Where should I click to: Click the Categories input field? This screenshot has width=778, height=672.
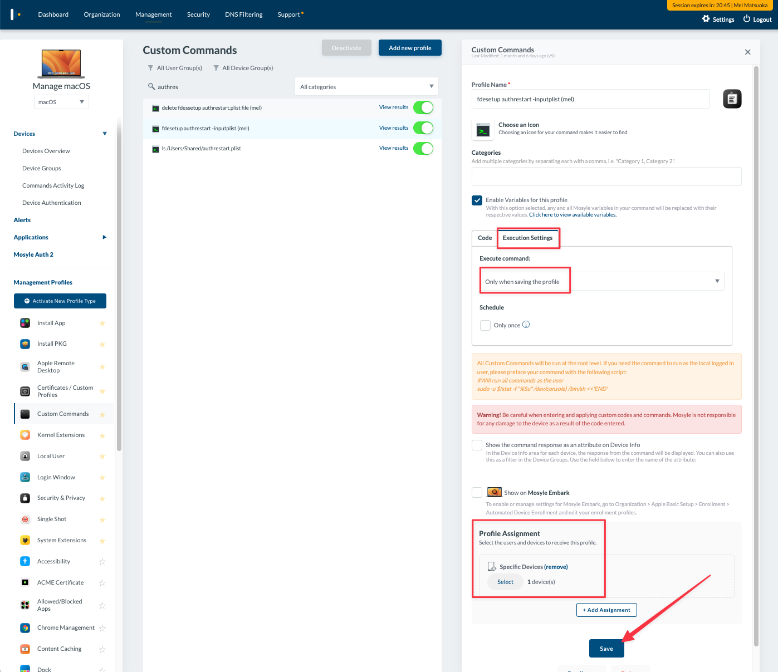pyautogui.click(x=606, y=176)
